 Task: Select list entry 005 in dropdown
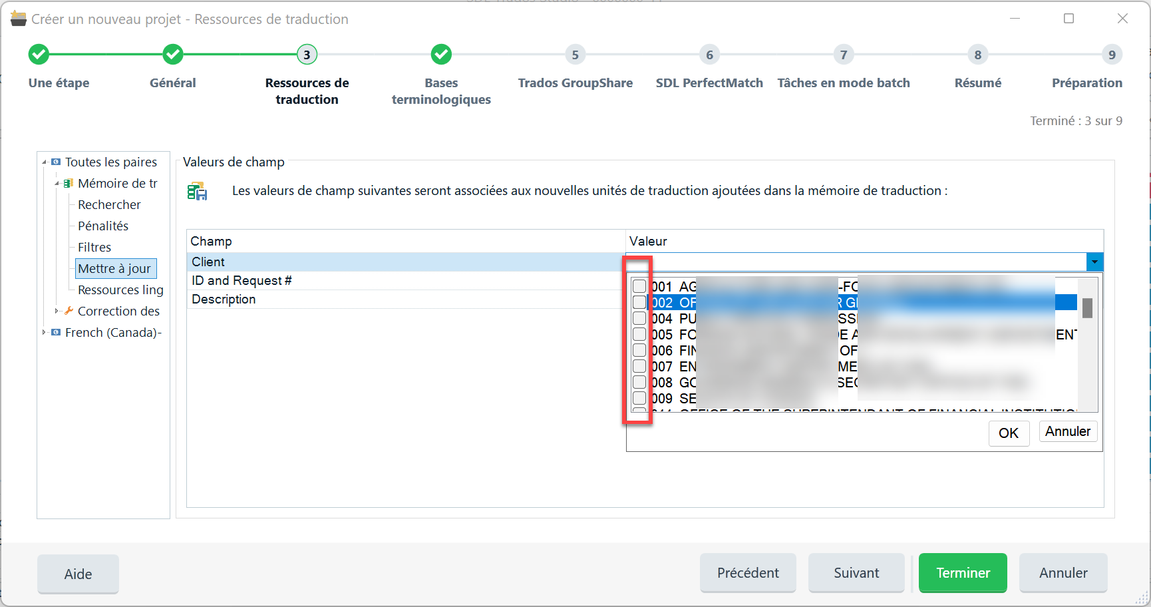coord(862,334)
